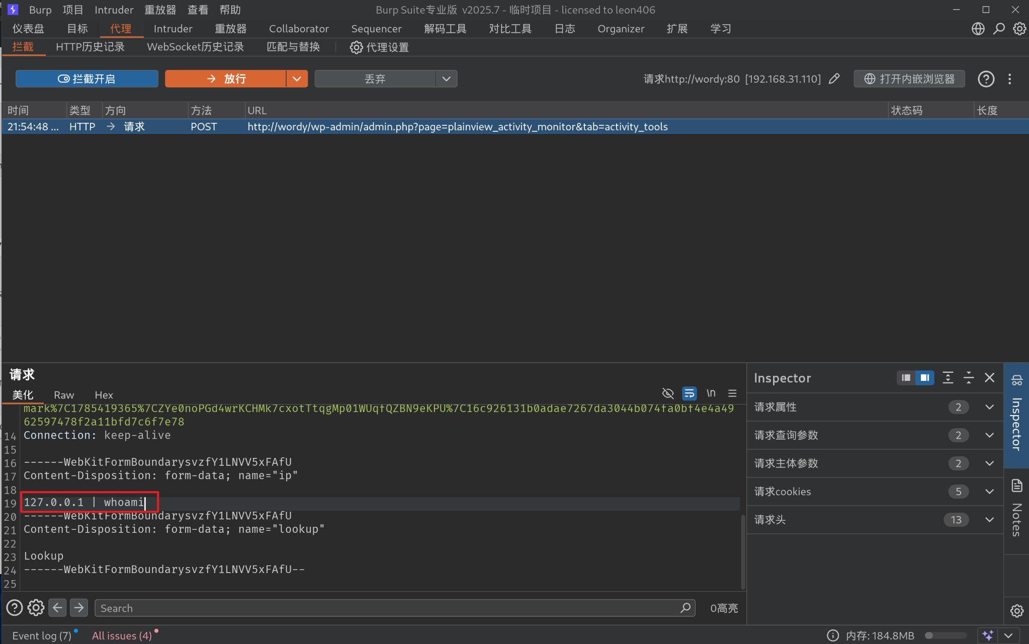Screen dimensions: 1029x644
Task: Switch to the 解码工具 (Decoder) tab
Action: (x=445, y=29)
